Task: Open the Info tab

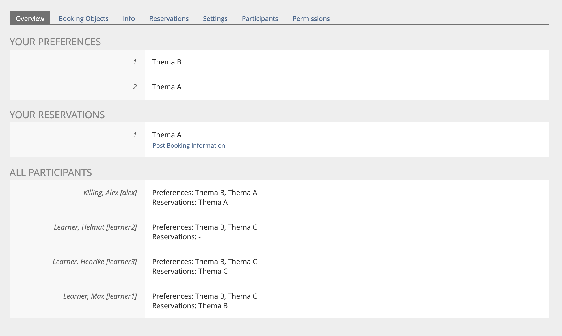Action: tap(129, 18)
